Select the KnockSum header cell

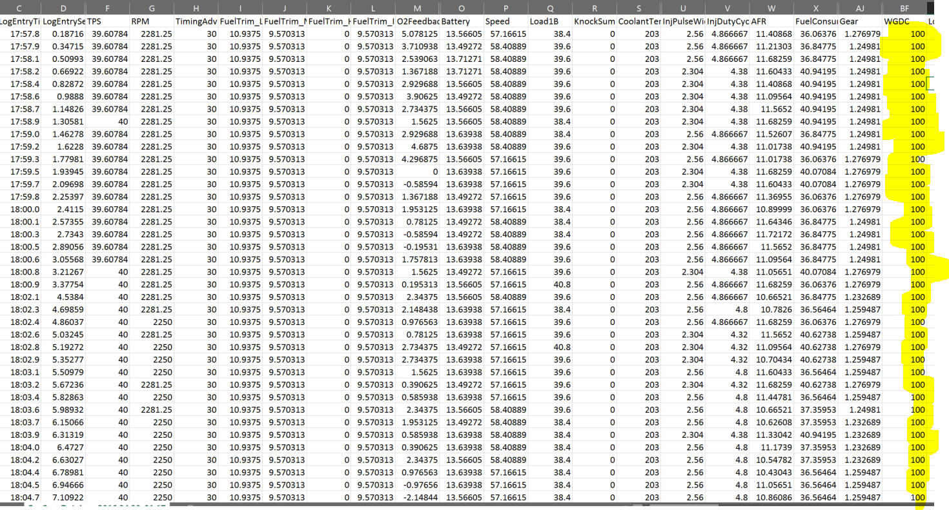(x=594, y=21)
